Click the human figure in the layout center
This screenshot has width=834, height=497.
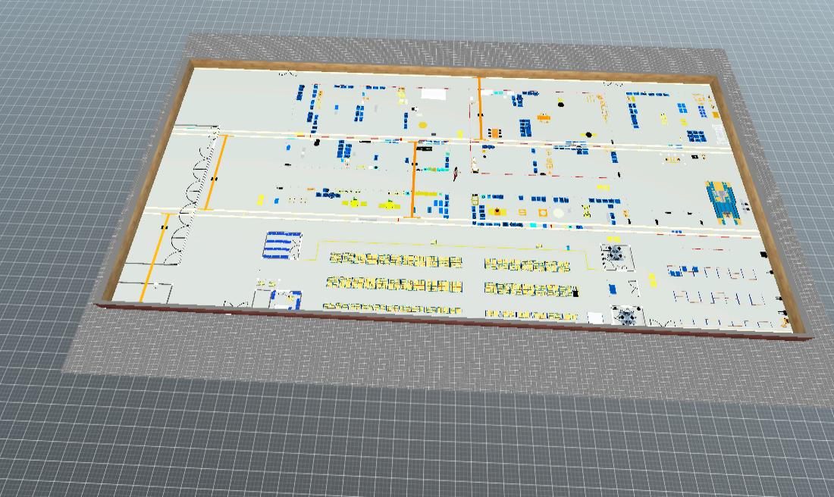[x=456, y=174]
